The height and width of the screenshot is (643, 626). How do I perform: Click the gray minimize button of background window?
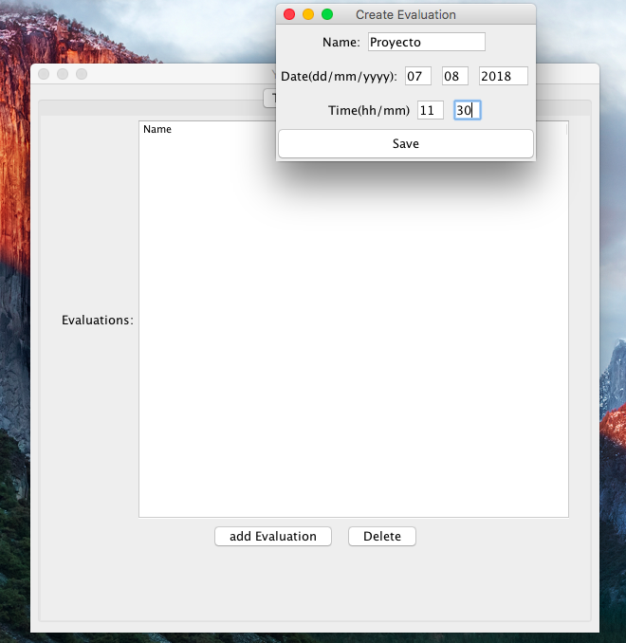pos(63,74)
